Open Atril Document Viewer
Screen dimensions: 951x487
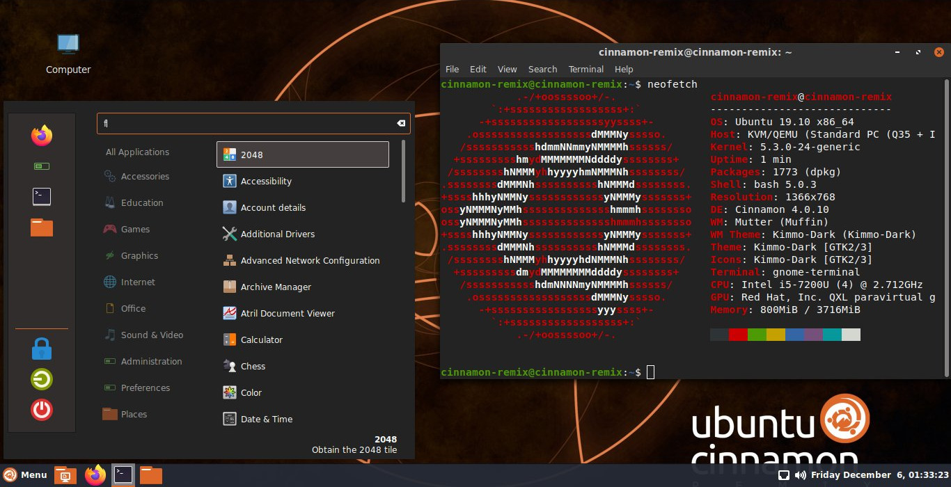pyautogui.click(x=303, y=313)
